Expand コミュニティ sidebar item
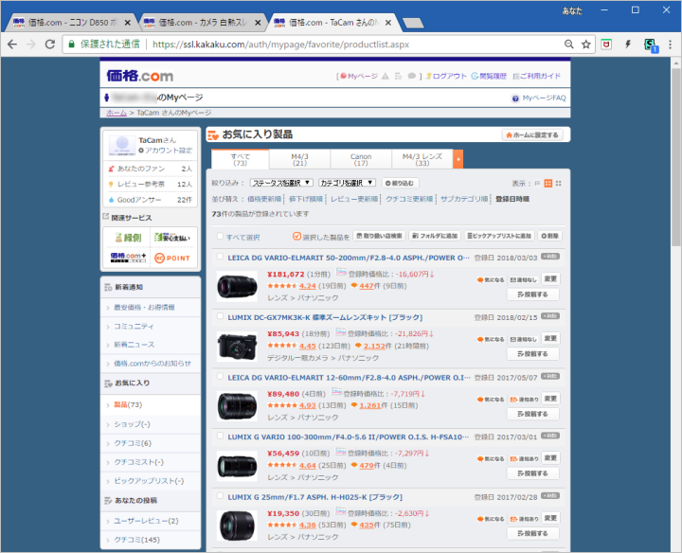The width and height of the screenshot is (682, 553). click(x=134, y=326)
